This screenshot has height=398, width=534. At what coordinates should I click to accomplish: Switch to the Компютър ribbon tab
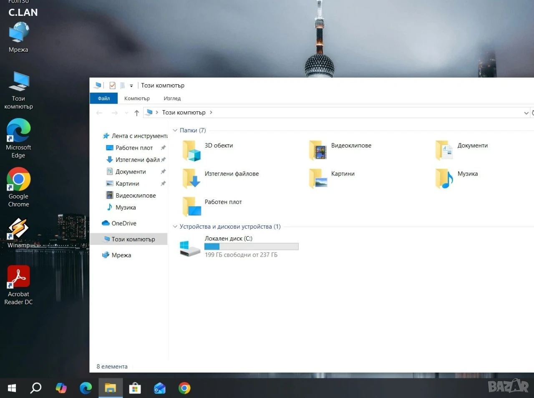click(137, 98)
